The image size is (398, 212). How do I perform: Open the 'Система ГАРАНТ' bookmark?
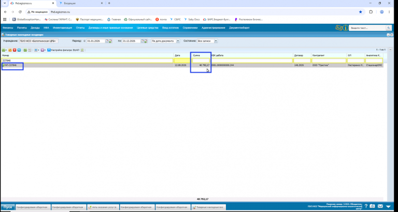58,19
